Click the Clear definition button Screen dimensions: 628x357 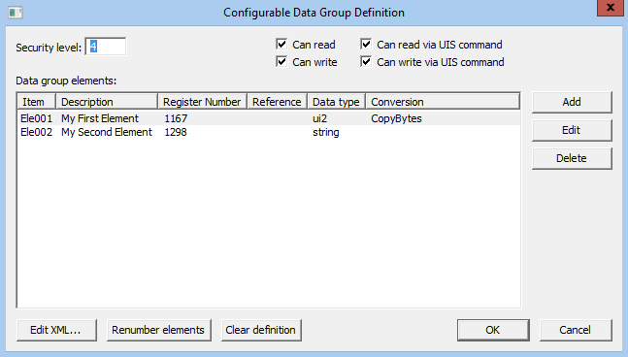pos(261,330)
